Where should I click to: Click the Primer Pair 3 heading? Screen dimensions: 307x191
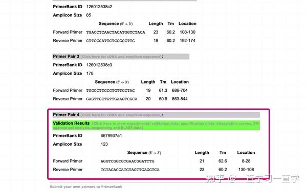click(x=66, y=57)
